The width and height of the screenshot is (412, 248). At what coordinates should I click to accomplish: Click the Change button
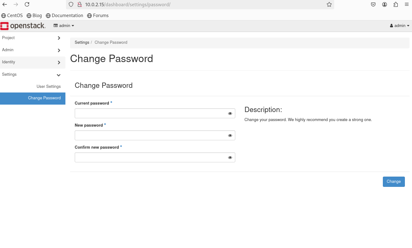[x=393, y=182]
